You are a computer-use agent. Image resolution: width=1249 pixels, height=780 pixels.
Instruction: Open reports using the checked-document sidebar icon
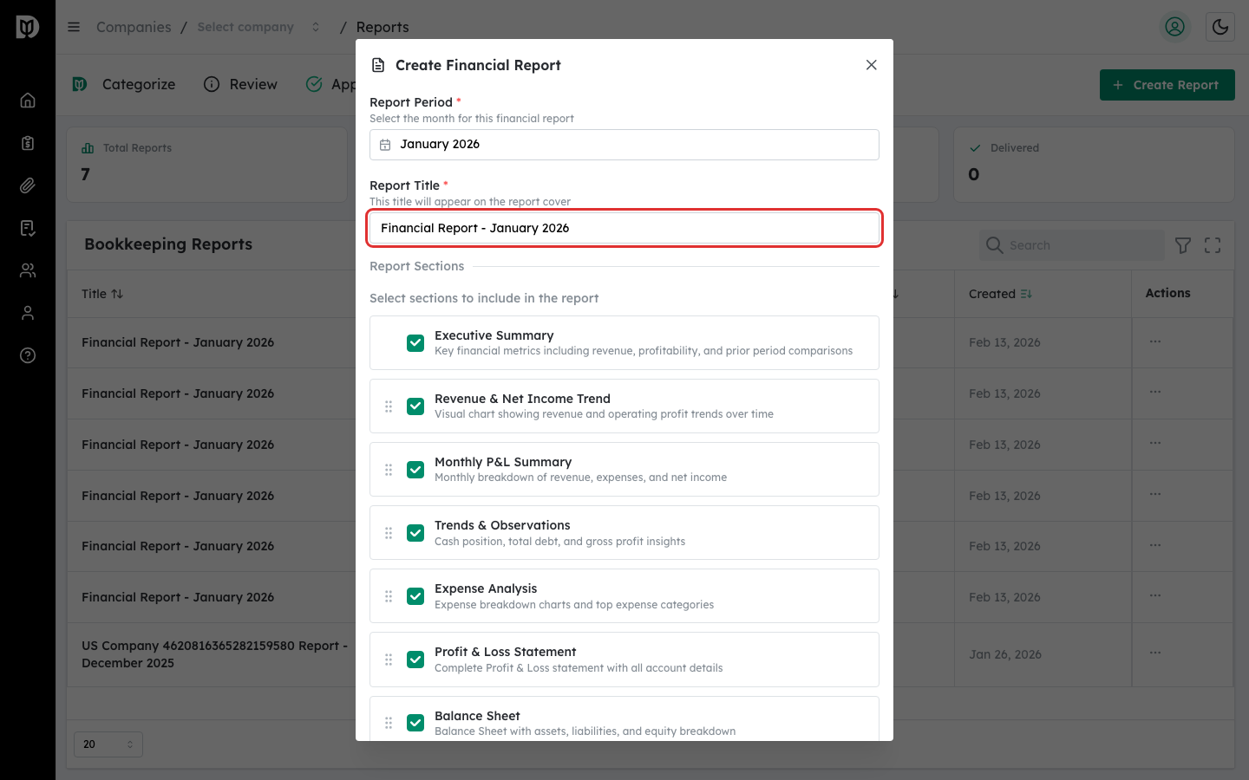[28, 227]
